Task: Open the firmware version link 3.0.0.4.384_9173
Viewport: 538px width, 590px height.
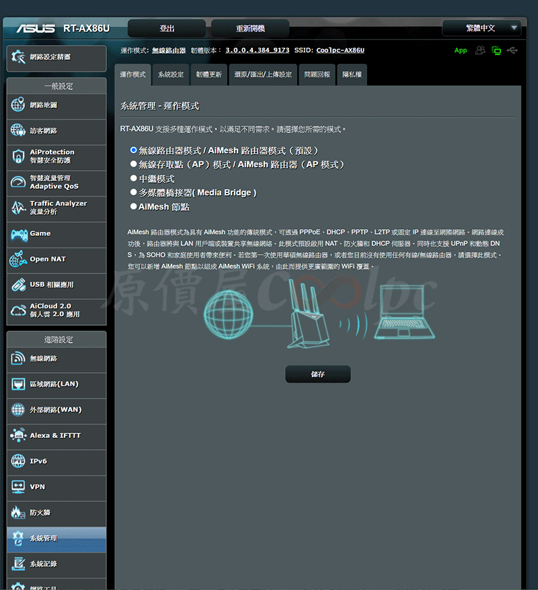Action: (258, 50)
